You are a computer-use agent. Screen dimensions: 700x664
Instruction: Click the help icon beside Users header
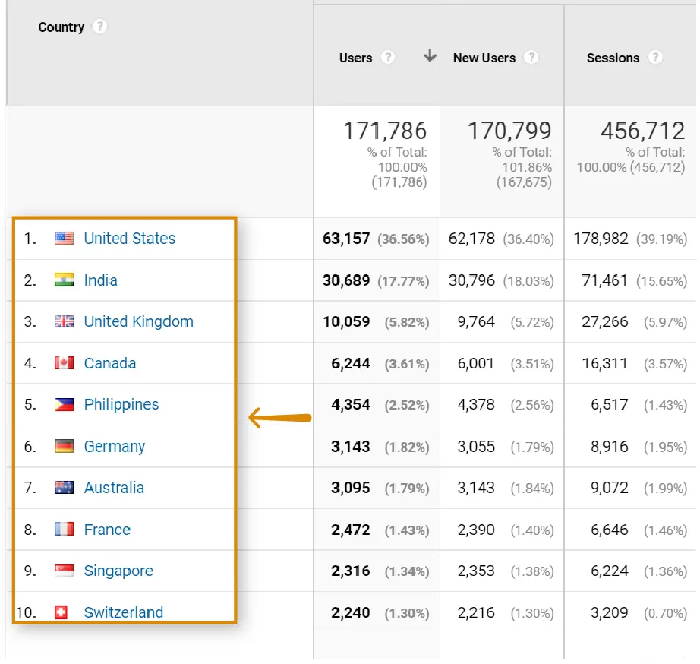click(x=388, y=58)
